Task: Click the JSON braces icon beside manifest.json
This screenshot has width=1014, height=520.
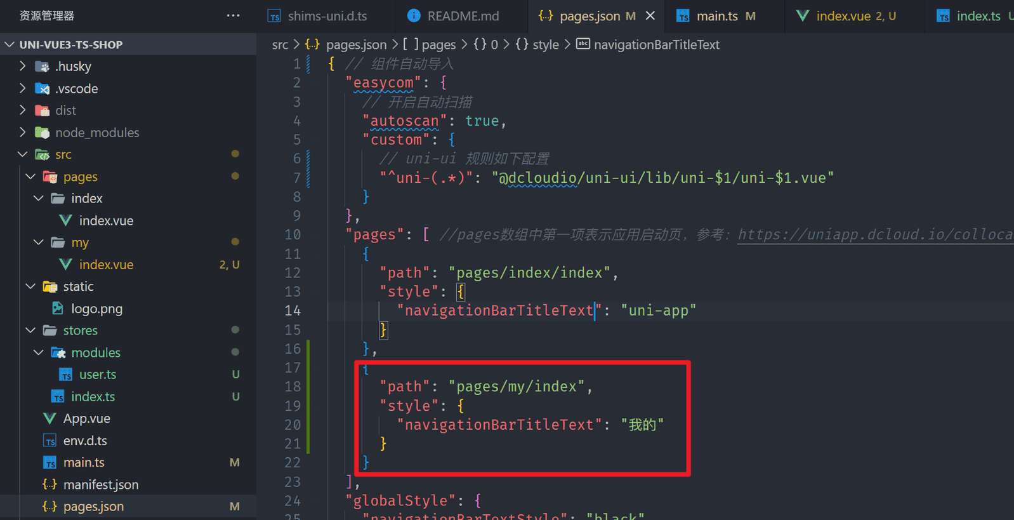Action: point(49,484)
